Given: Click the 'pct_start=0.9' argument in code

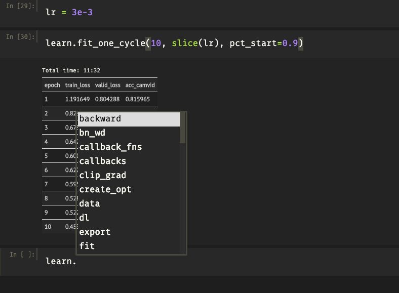Looking at the screenshot, I should (x=264, y=43).
